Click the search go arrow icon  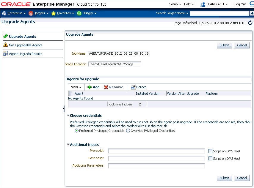[x=252, y=13]
